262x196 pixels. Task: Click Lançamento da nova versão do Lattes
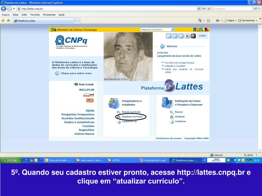[x=179, y=56]
